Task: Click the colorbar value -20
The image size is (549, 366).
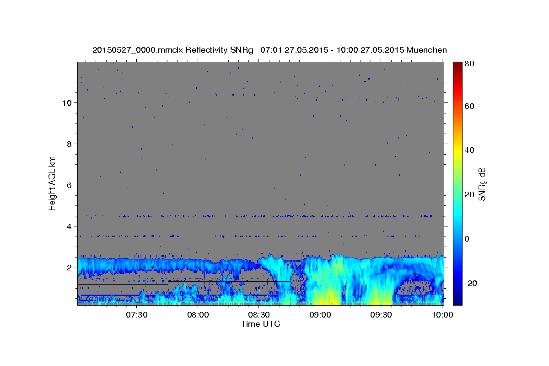Action: click(470, 283)
